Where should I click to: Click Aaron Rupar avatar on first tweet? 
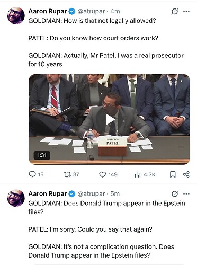coord(16,15)
